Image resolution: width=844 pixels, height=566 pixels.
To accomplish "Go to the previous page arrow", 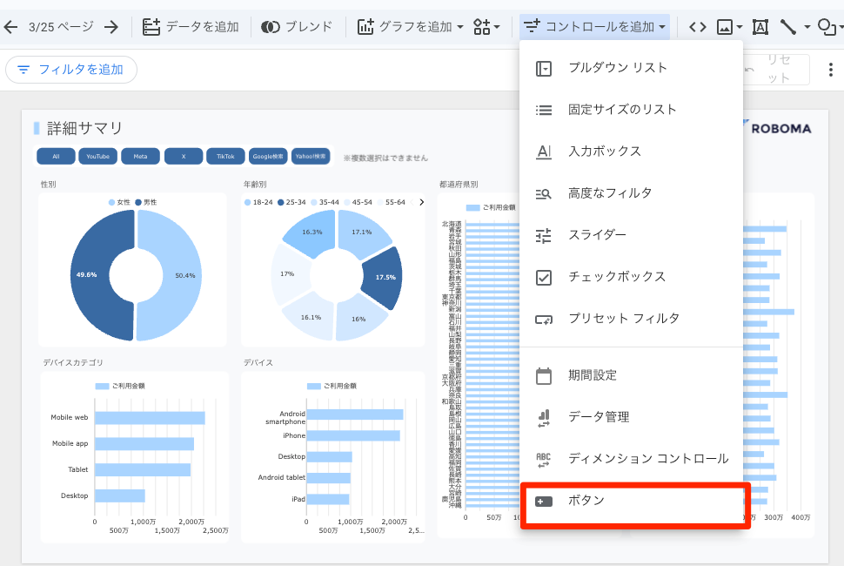I will [x=10, y=27].
